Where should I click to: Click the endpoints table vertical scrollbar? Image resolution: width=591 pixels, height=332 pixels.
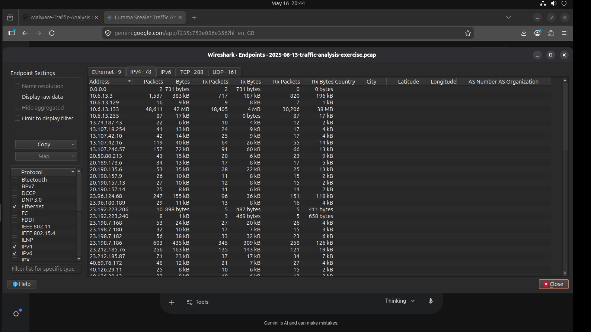point(565,116)
